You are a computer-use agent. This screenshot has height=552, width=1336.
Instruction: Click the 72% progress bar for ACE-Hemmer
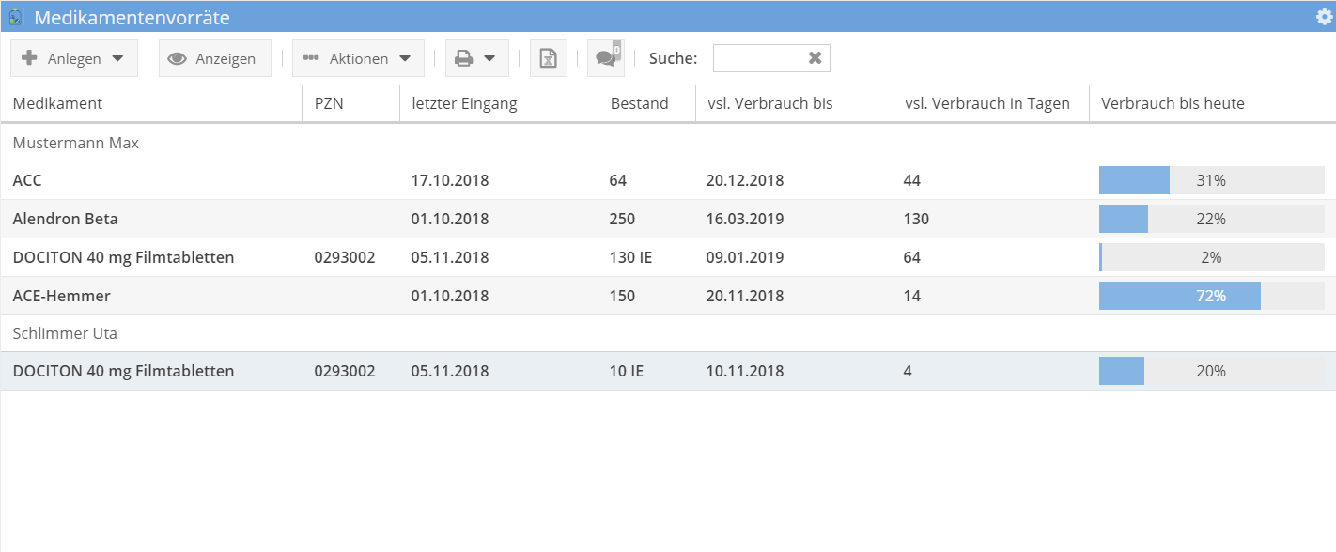click(x=1180, y=295)
